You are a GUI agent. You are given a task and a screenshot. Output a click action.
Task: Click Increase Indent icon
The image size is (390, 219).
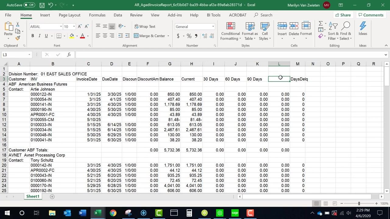127,36
